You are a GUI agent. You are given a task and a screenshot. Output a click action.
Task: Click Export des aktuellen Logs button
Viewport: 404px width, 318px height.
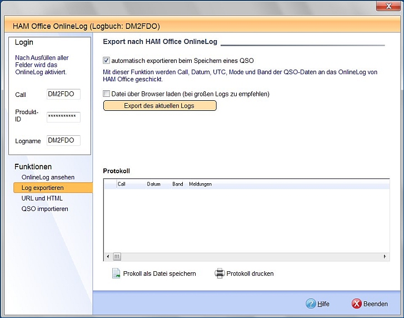pos(159,106)
